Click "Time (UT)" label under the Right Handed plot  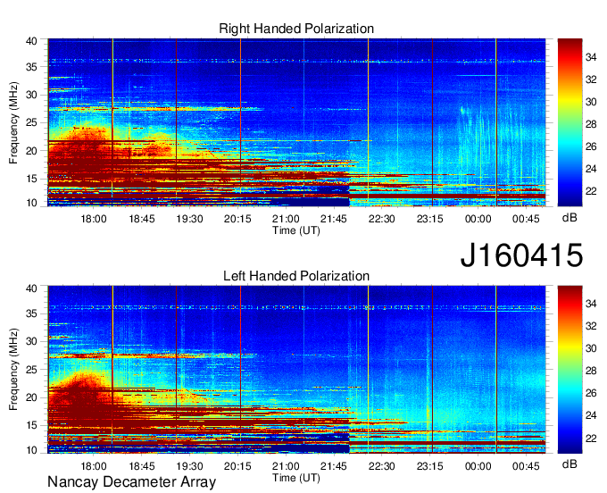[x=296, y=230]
